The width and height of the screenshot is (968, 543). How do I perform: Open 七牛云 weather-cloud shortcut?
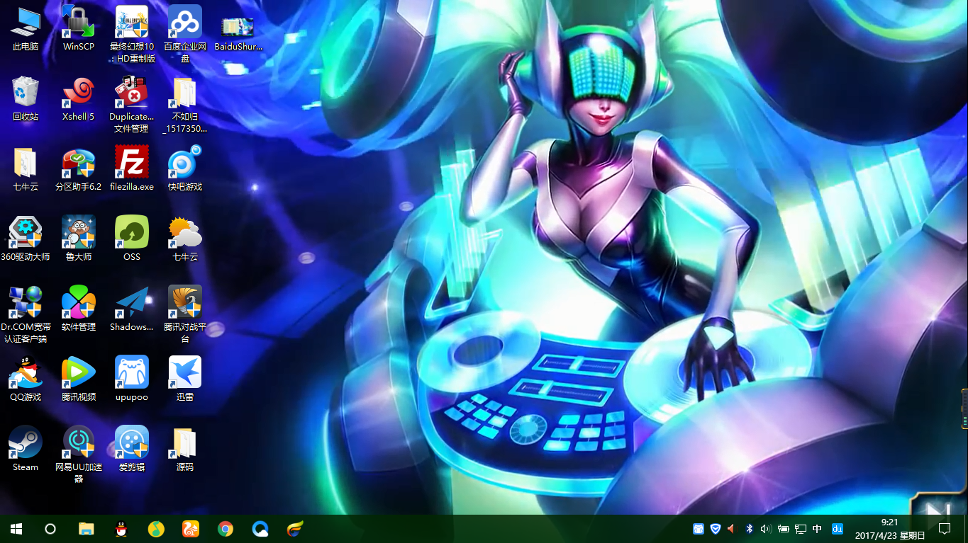click(185, 239)
